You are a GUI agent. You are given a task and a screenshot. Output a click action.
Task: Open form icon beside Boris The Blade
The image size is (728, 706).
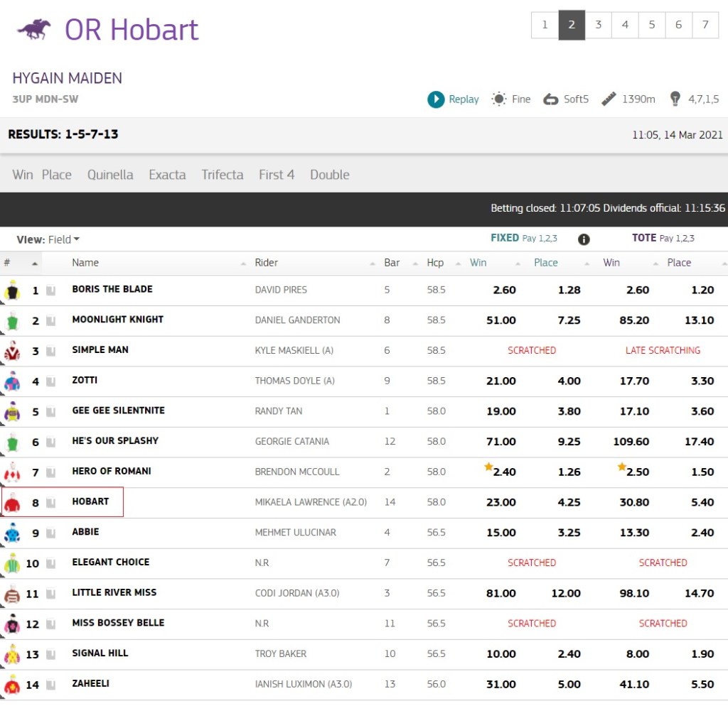[50, 290]
